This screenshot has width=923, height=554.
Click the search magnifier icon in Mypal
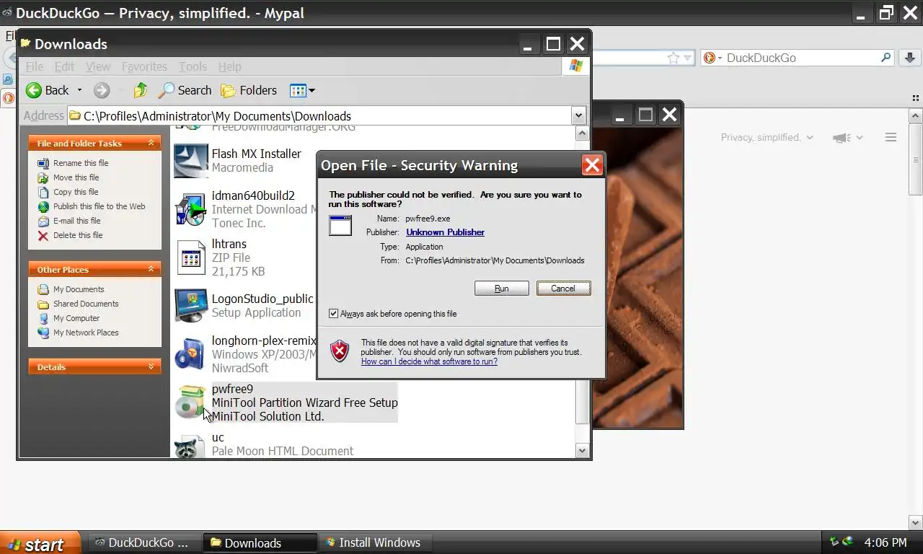(x=886, y=57)
